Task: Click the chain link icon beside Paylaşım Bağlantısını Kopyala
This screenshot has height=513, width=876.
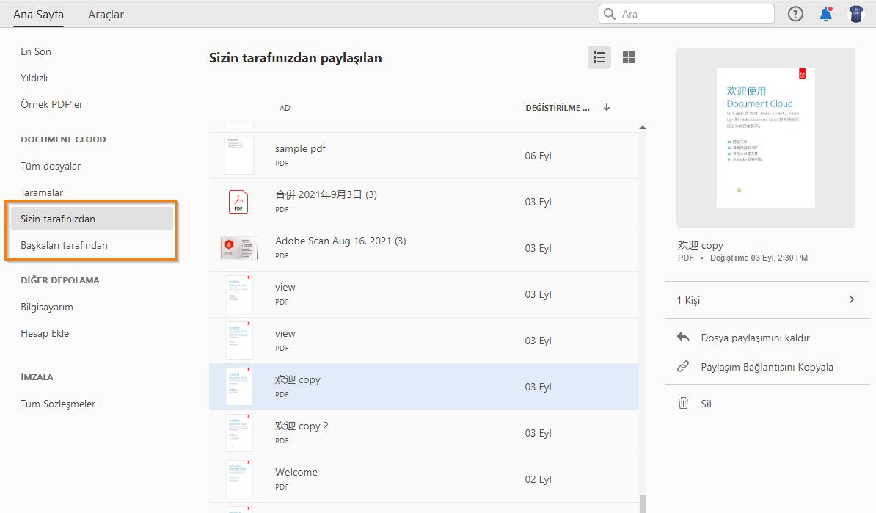Action: 682,367
